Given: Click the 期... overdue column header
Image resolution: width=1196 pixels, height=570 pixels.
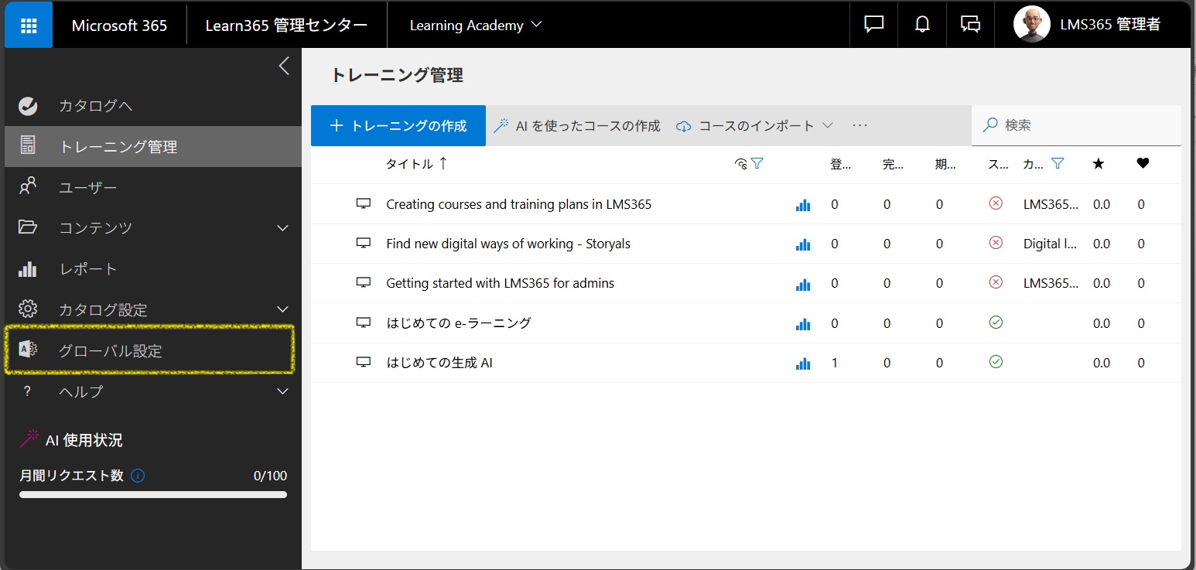Looking at the screenshot, I should 946,164.
